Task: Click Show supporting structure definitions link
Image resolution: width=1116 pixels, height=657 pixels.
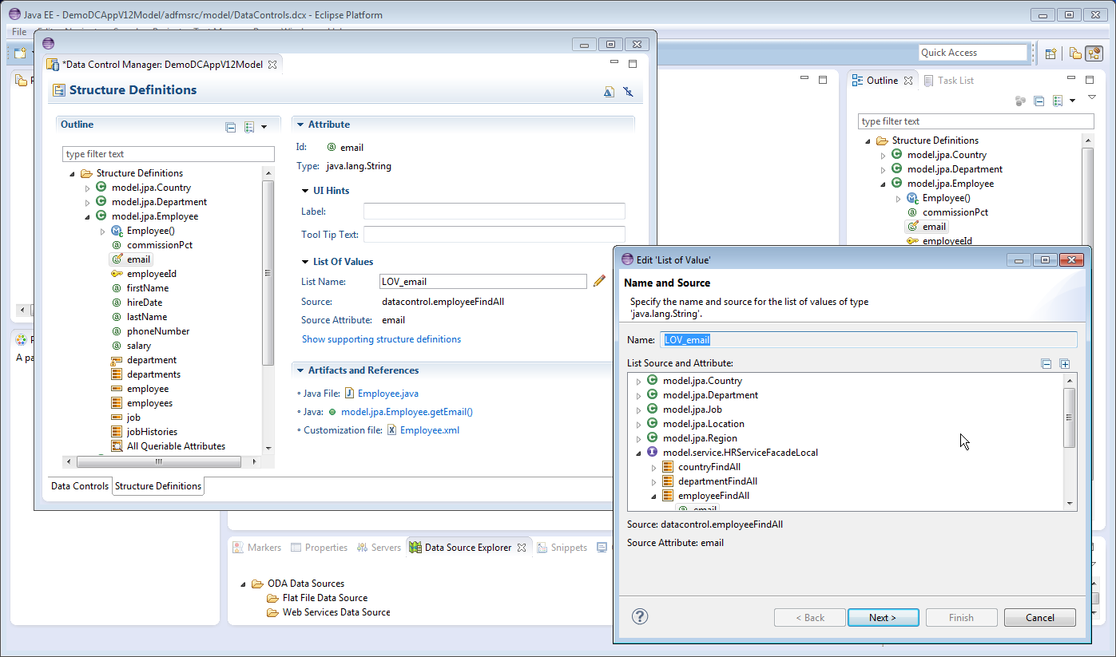Action: pos(381,339)
